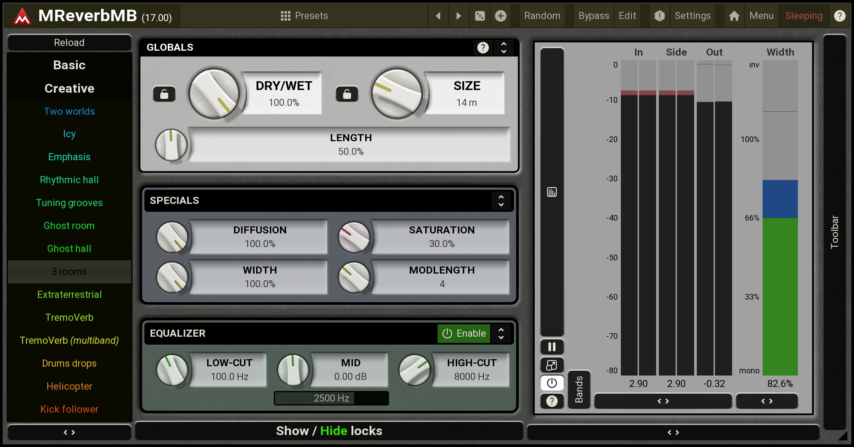Toggle the meter power button

552,383
